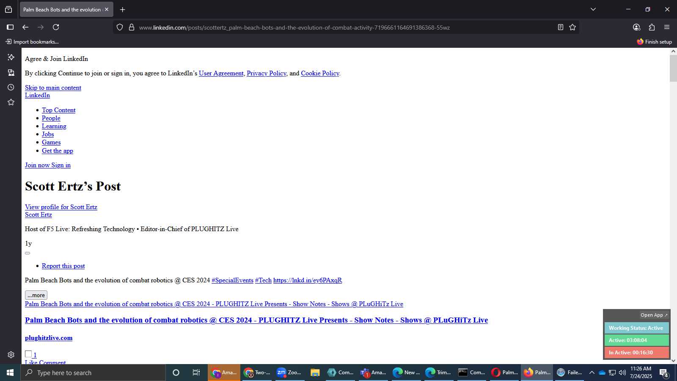Reload the current page

56,27
